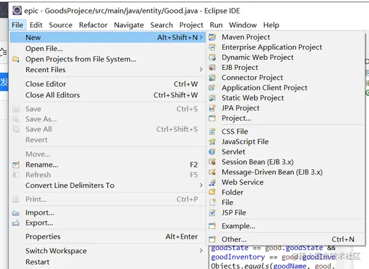This screenshot has width=369, height=269.
Task: Choose Open Projects from File System
Action: 81,59
